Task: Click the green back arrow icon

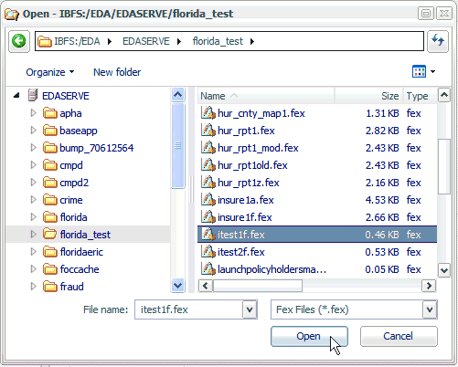Action: click(x=19, y=41)
